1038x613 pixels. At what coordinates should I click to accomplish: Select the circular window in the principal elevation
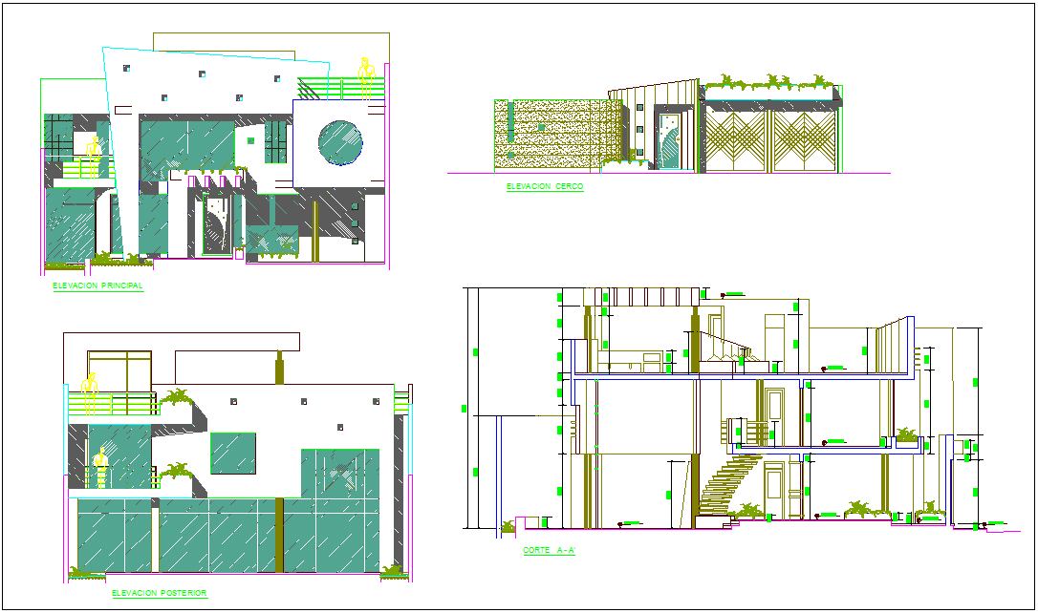click(x=339, y=143)
